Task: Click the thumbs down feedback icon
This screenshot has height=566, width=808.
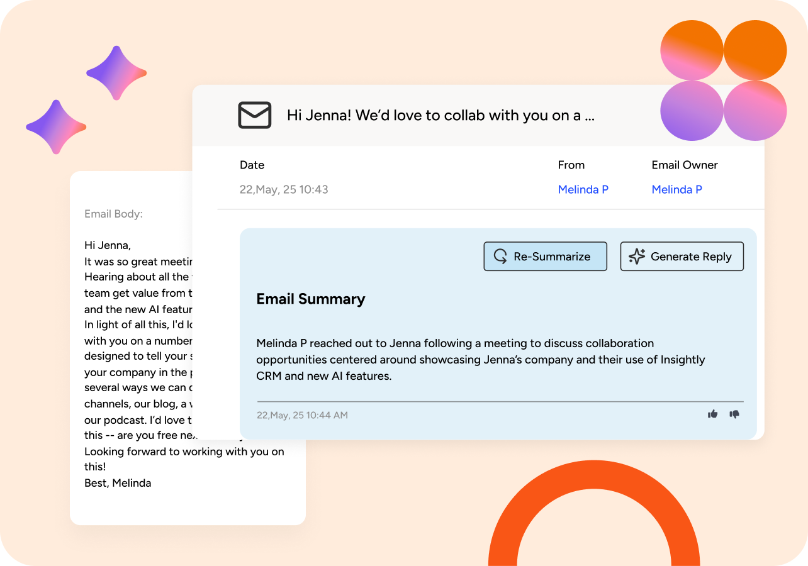Action: 734,414
